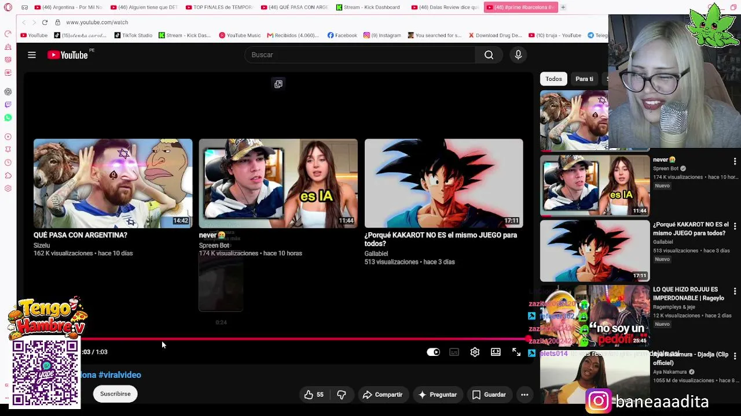Open the Instagram bookmark
The height and width of the screenshot is (416, 741).
pyautogui.click(x=382, y=35)
